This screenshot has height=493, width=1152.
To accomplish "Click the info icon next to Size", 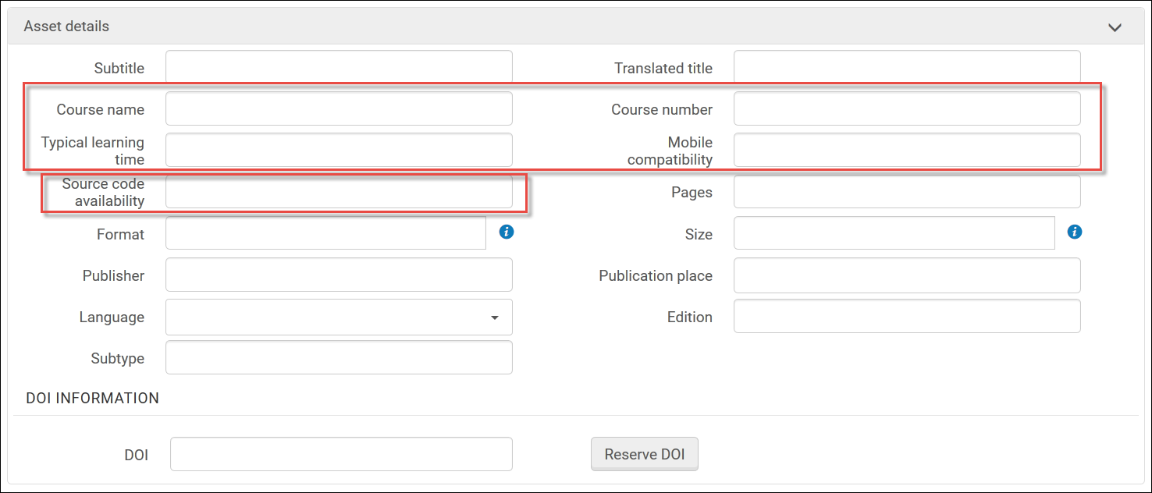I will pos(1075,232).
